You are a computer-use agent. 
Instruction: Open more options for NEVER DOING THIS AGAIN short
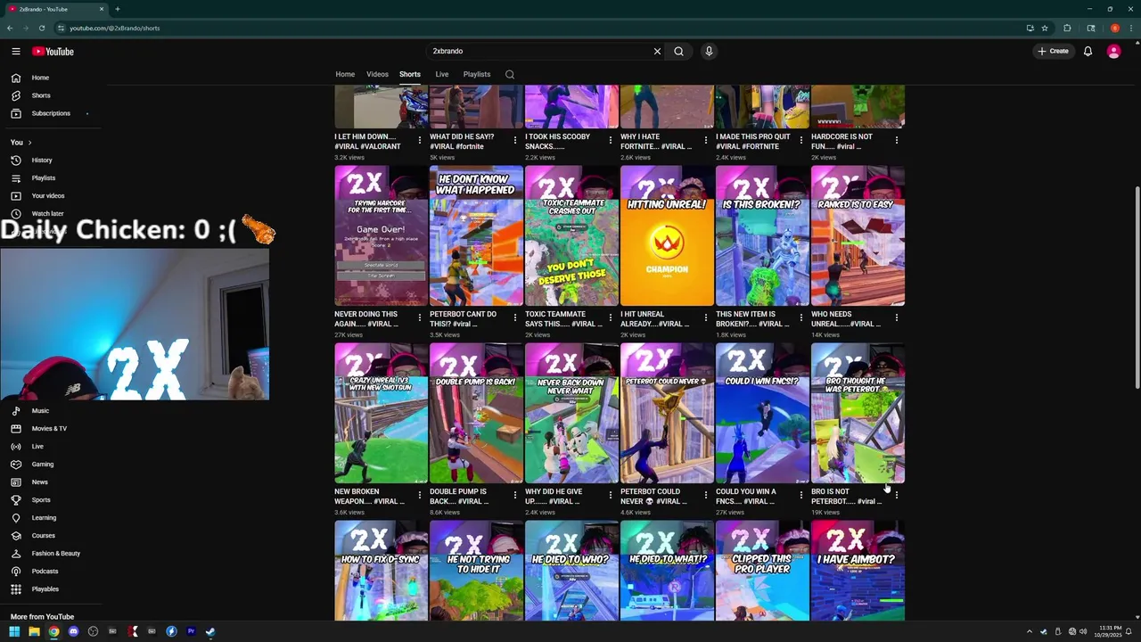(420, 317)
